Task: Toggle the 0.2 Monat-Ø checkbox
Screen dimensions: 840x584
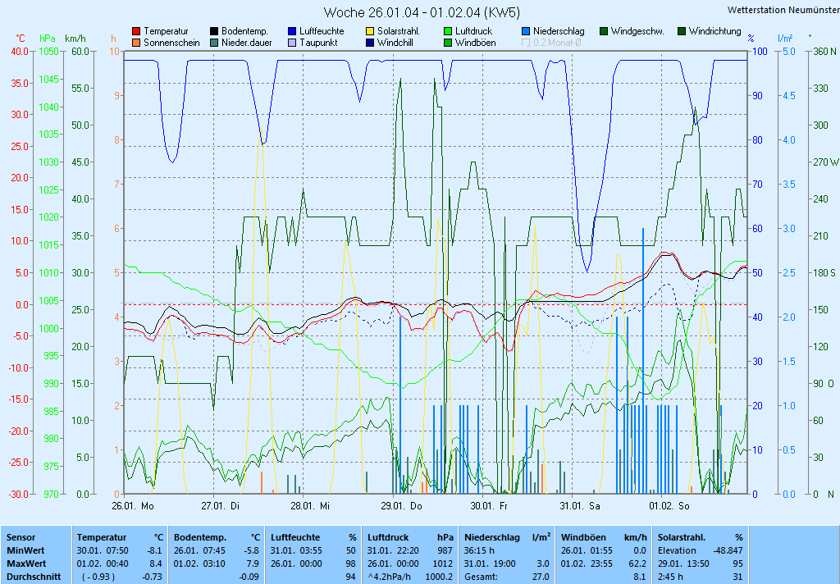Action: click(526, 43)
